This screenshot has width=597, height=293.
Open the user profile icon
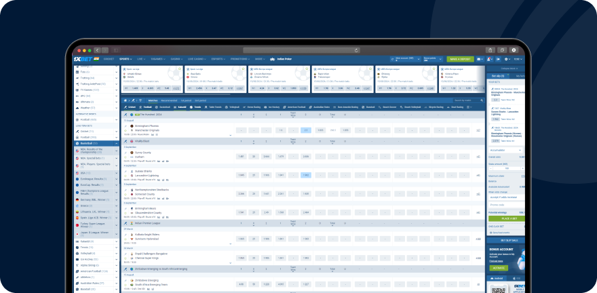(x=488, y=59)
